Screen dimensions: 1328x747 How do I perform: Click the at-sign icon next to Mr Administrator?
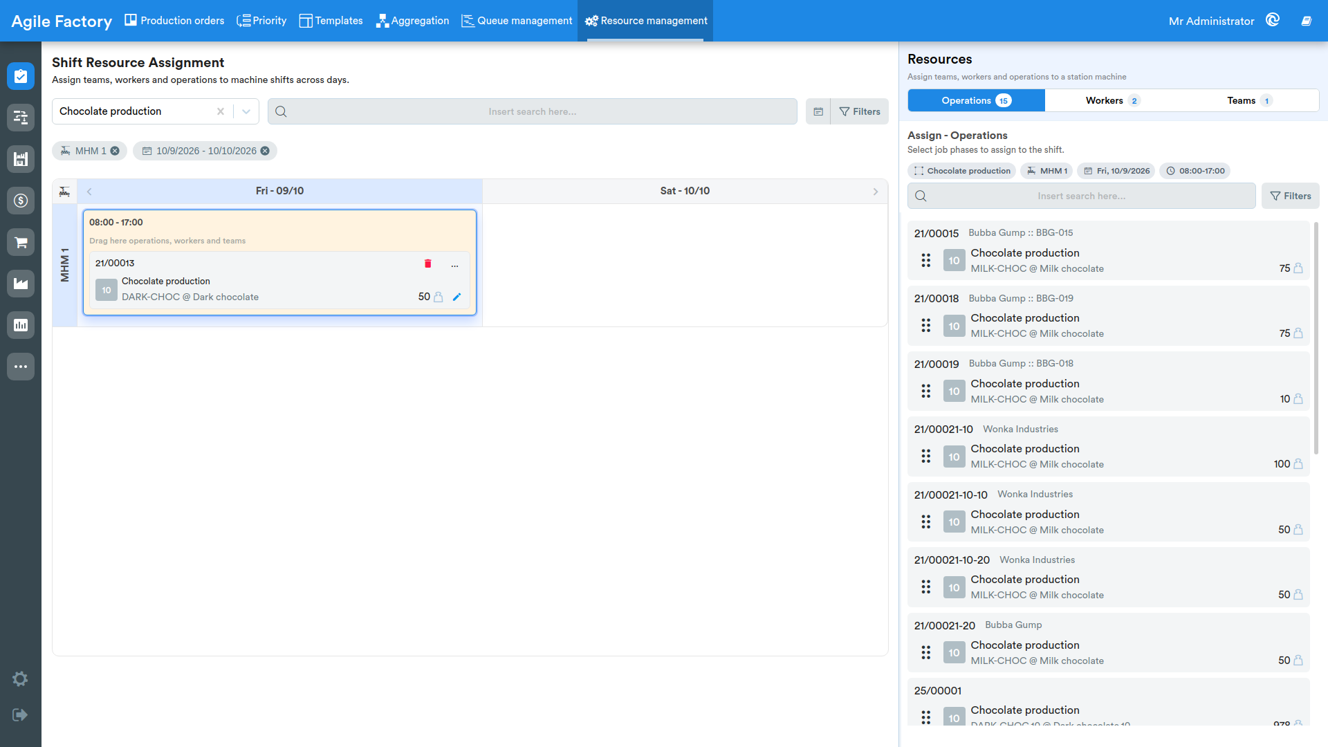coord(1273,20)
